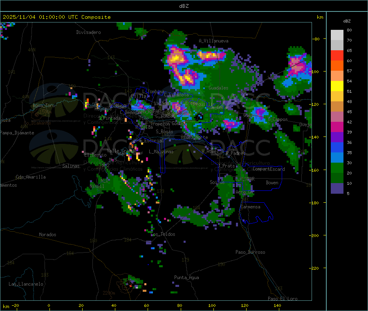Click the magenta 39–42 dBZ legend swatch
This screenshot has height=311, width=368.
[337, 127]
